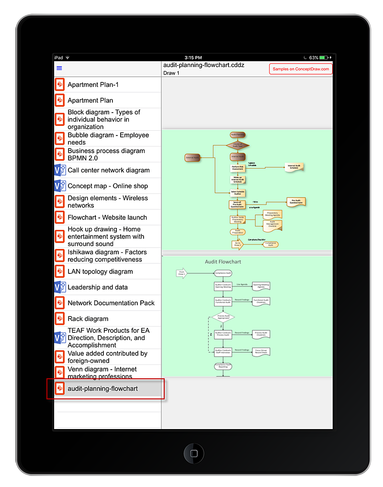
Task: Click the Visio icon for Leadership and data
Action: coord(59,287)
